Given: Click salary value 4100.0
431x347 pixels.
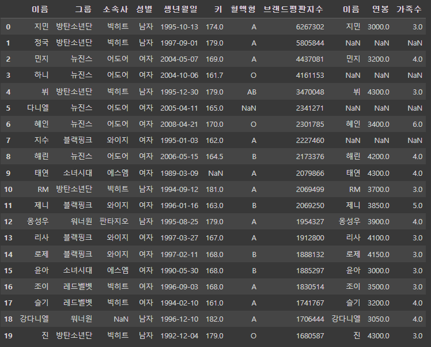Looking at the screenshot, I should tap(379, 238).
